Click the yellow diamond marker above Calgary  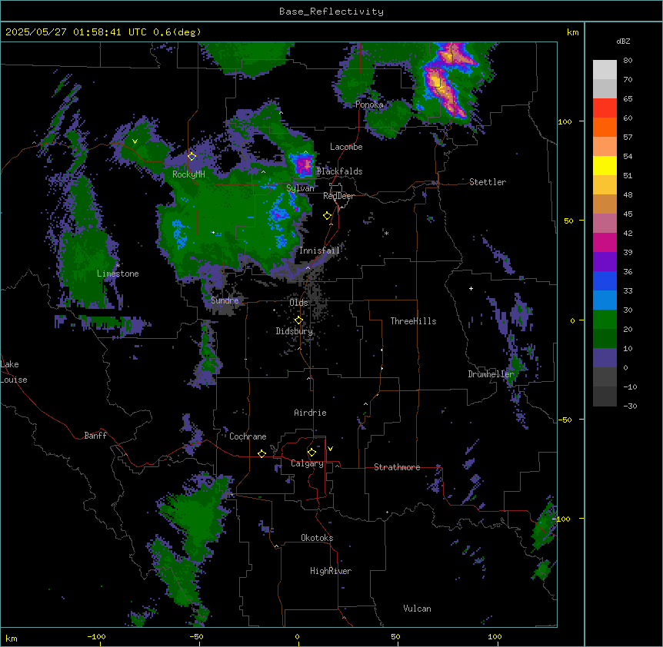(312, 453)
